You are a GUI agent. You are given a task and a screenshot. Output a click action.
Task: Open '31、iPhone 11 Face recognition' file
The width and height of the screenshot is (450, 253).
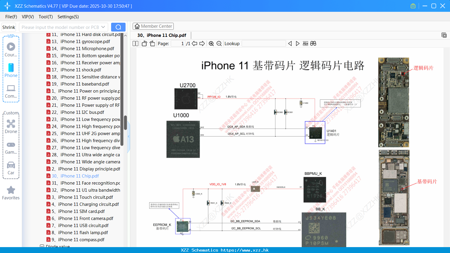83,183
